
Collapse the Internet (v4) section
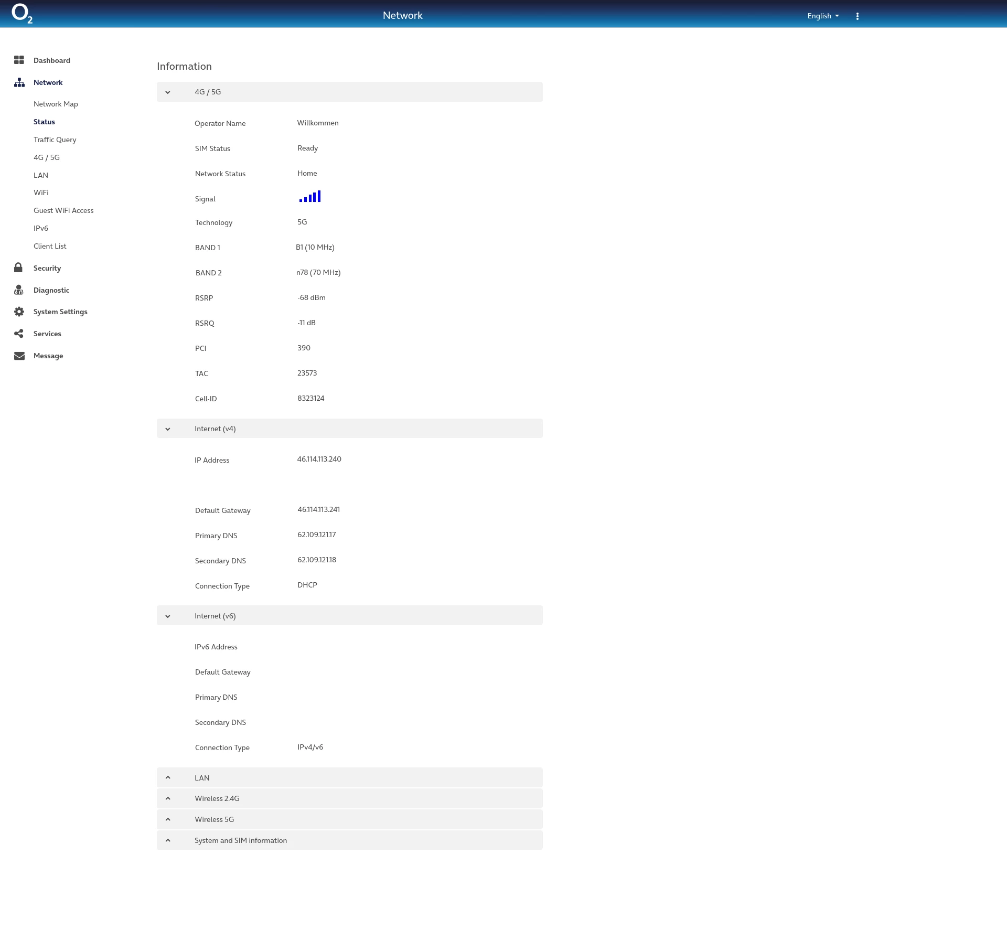click(168, 429)
